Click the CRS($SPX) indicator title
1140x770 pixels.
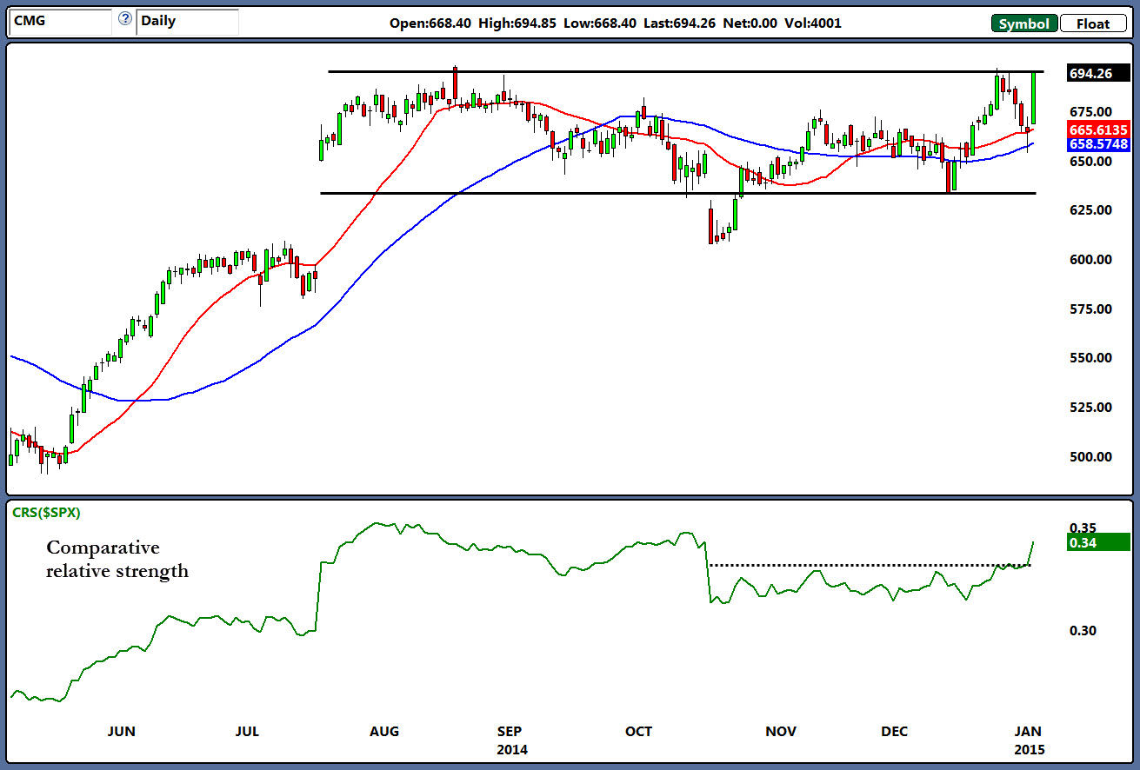[x=45, y=513]
